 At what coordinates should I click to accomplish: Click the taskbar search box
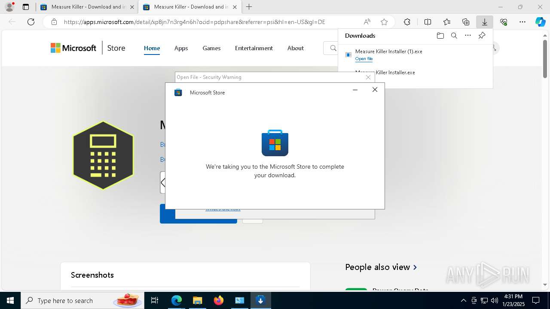[x=82, y=300]
